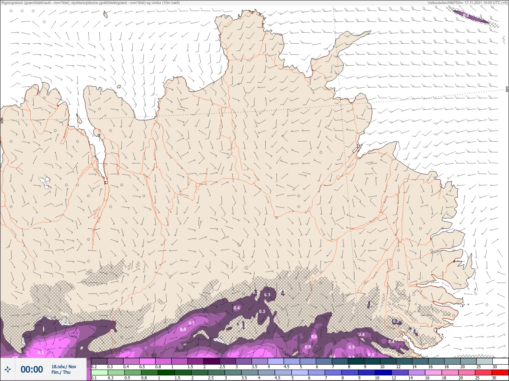The image size is (509, 381).
Task: Click the N99 label on the right map edge
Action: 507,89
